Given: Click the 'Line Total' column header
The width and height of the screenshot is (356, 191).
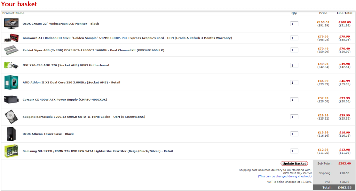Looking at the screenshot, I should [345, 13].
